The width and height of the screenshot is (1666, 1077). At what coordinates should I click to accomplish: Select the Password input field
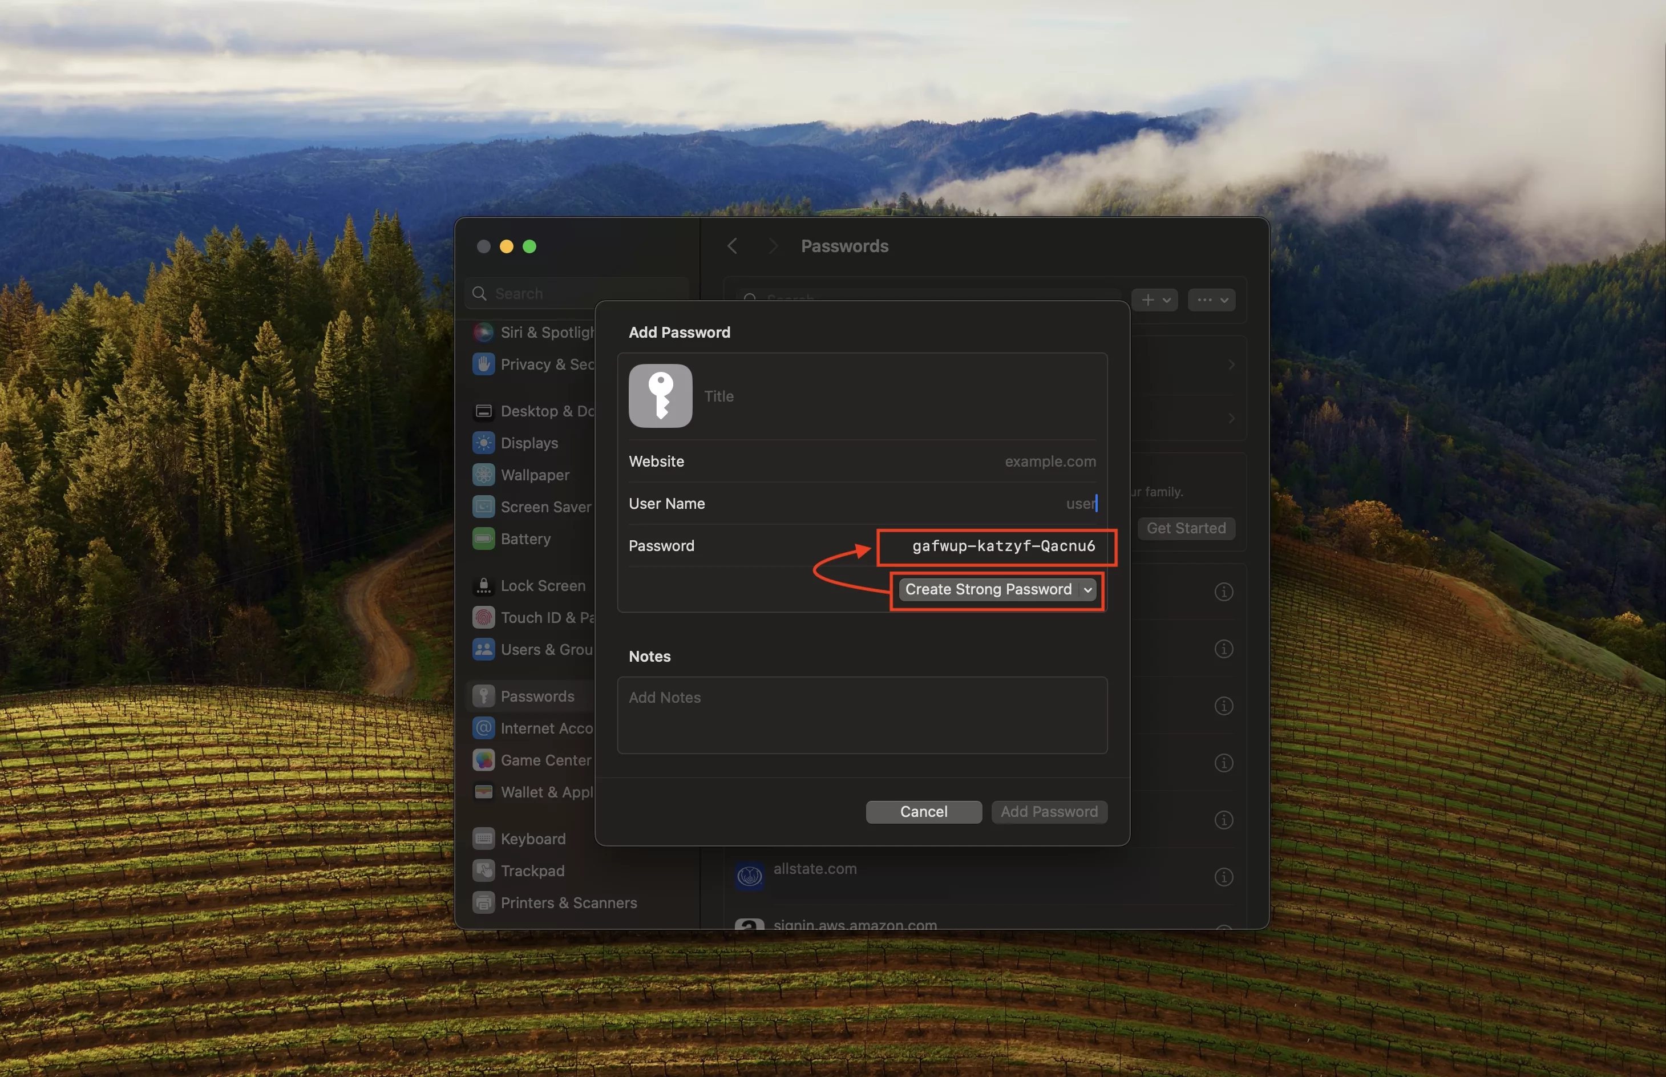point(1003,545)
